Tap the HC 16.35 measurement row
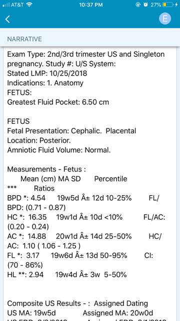Viewport: 180px width, 321px height. (86, 222)
